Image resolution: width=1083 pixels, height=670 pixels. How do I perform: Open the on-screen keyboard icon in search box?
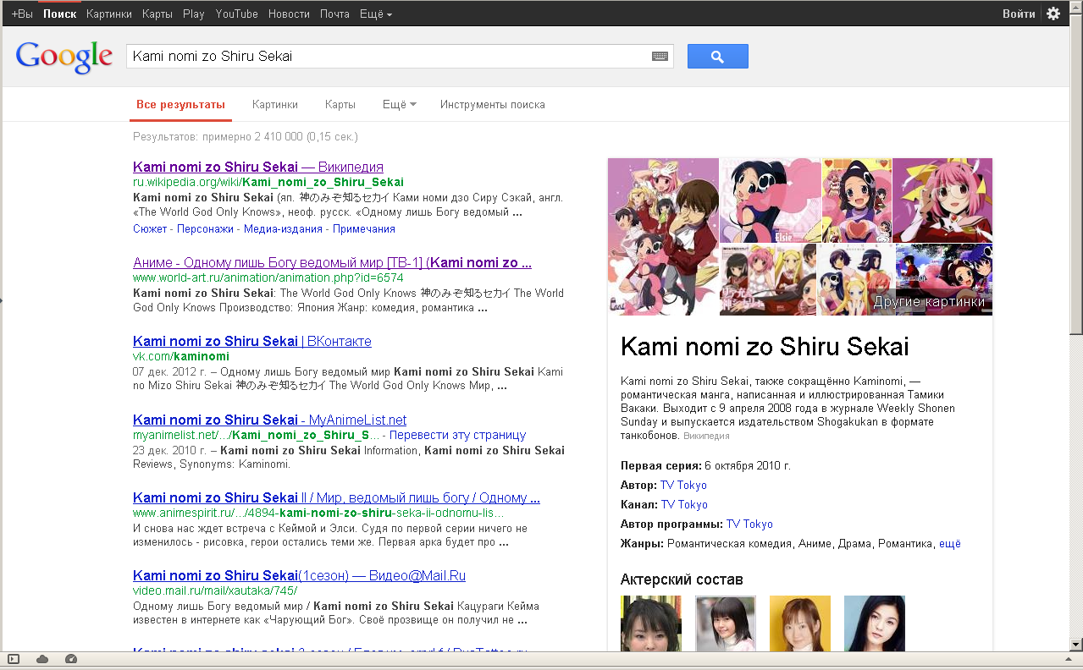[660, 57]
